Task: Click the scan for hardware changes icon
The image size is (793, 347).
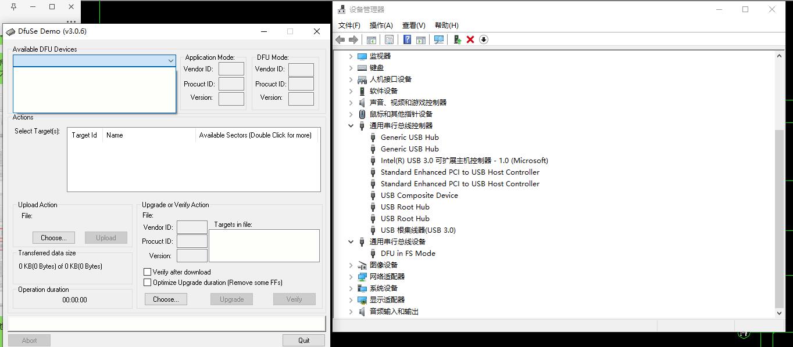Action: pos(439,39)
